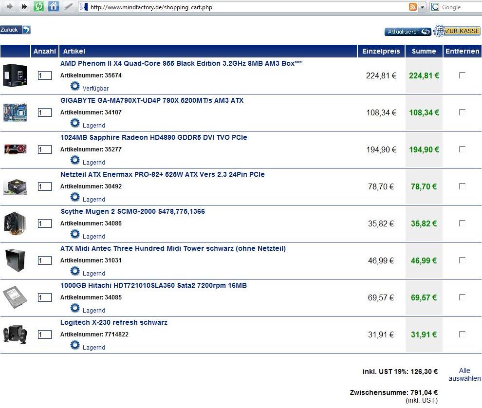
Task: Reload the page with green refresh icon
Action: point(39,6)
